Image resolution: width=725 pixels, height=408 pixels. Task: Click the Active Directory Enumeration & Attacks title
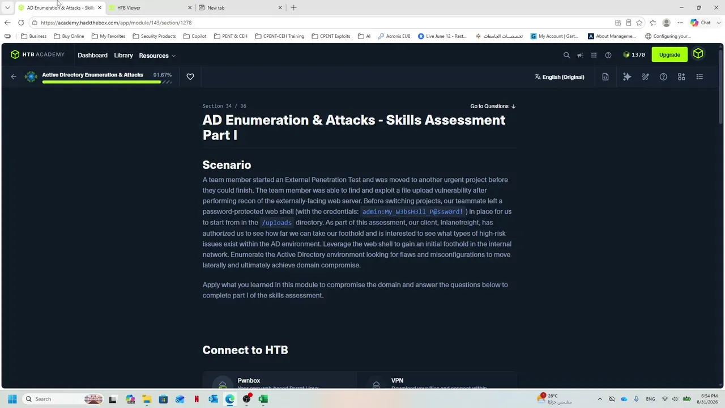coord(92,75)
